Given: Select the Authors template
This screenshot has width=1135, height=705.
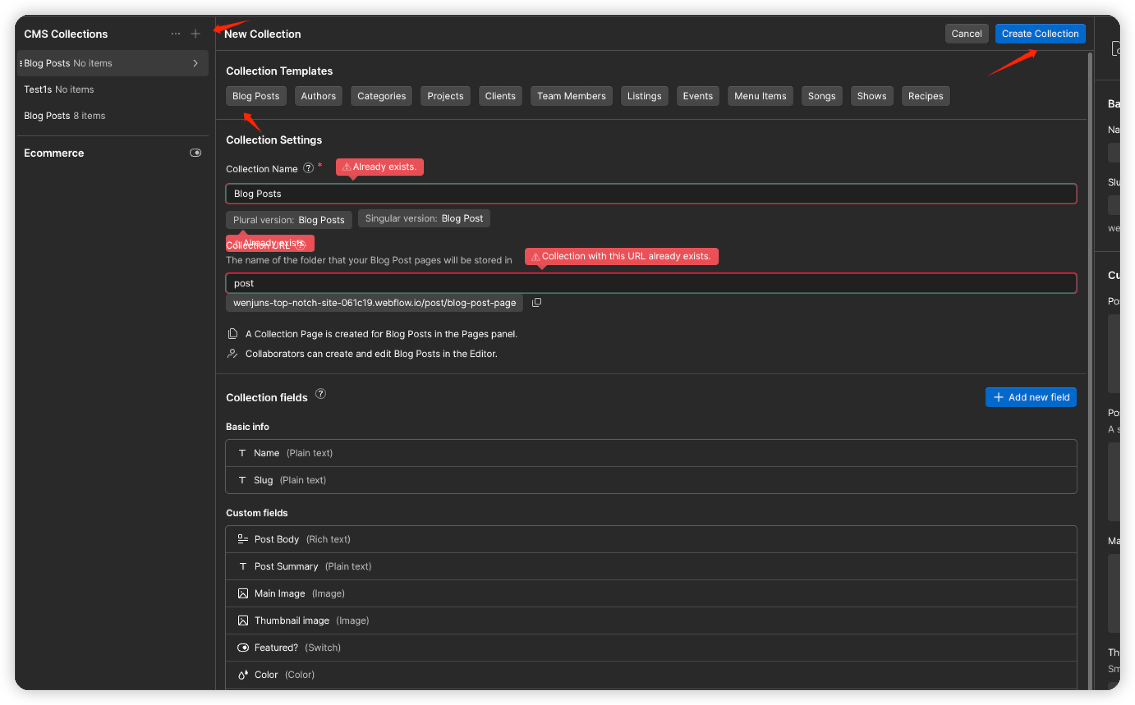Looking at the screenshot, I should coord(318,96).
